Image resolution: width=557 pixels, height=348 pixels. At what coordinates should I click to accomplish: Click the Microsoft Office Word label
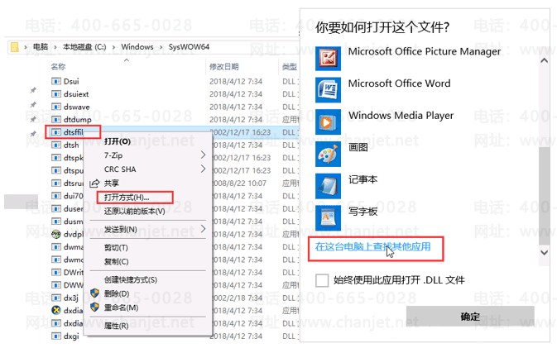pos(399,83)
